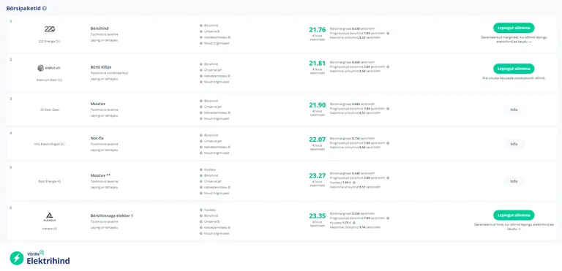Click Eesti Energia AS provider name
The height and width of the screenshot is (271, 562).
[x=49, y=181]
